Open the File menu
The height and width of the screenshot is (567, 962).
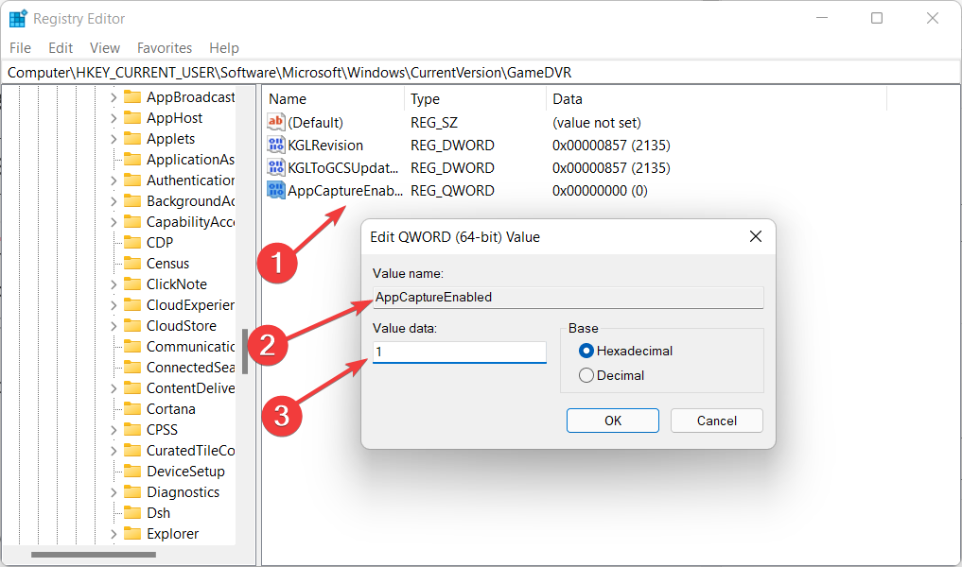pos(20,48)
